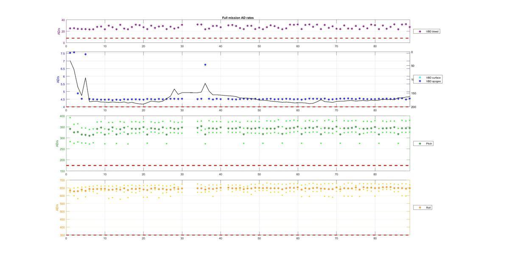509x264 pixels.
Task: Select the VBD surface legend entry
Action: (428, 78)
